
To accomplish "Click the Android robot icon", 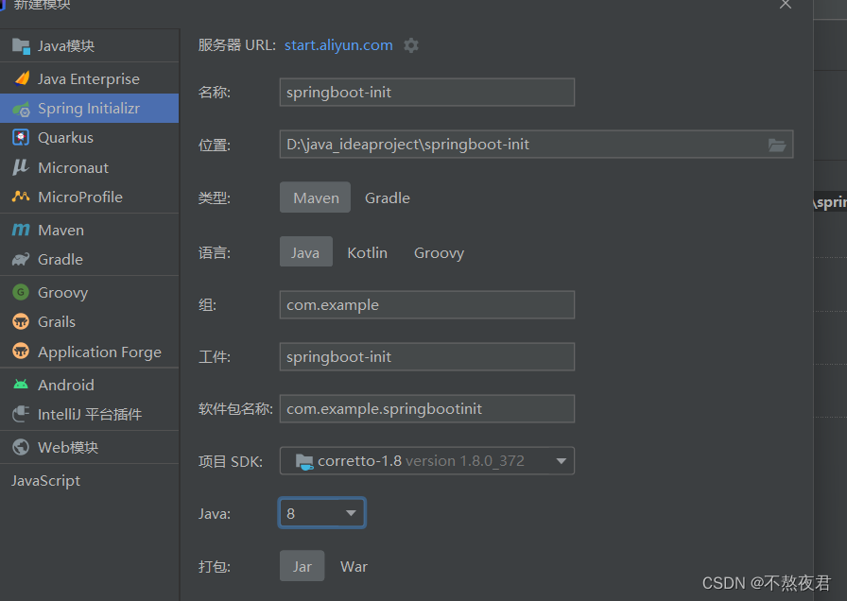I will [x=21, y=385].
